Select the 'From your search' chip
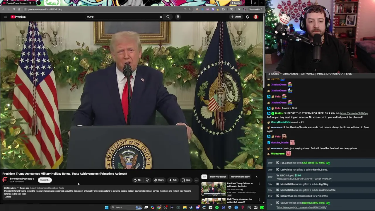375x211 pixels. (218, 177)
